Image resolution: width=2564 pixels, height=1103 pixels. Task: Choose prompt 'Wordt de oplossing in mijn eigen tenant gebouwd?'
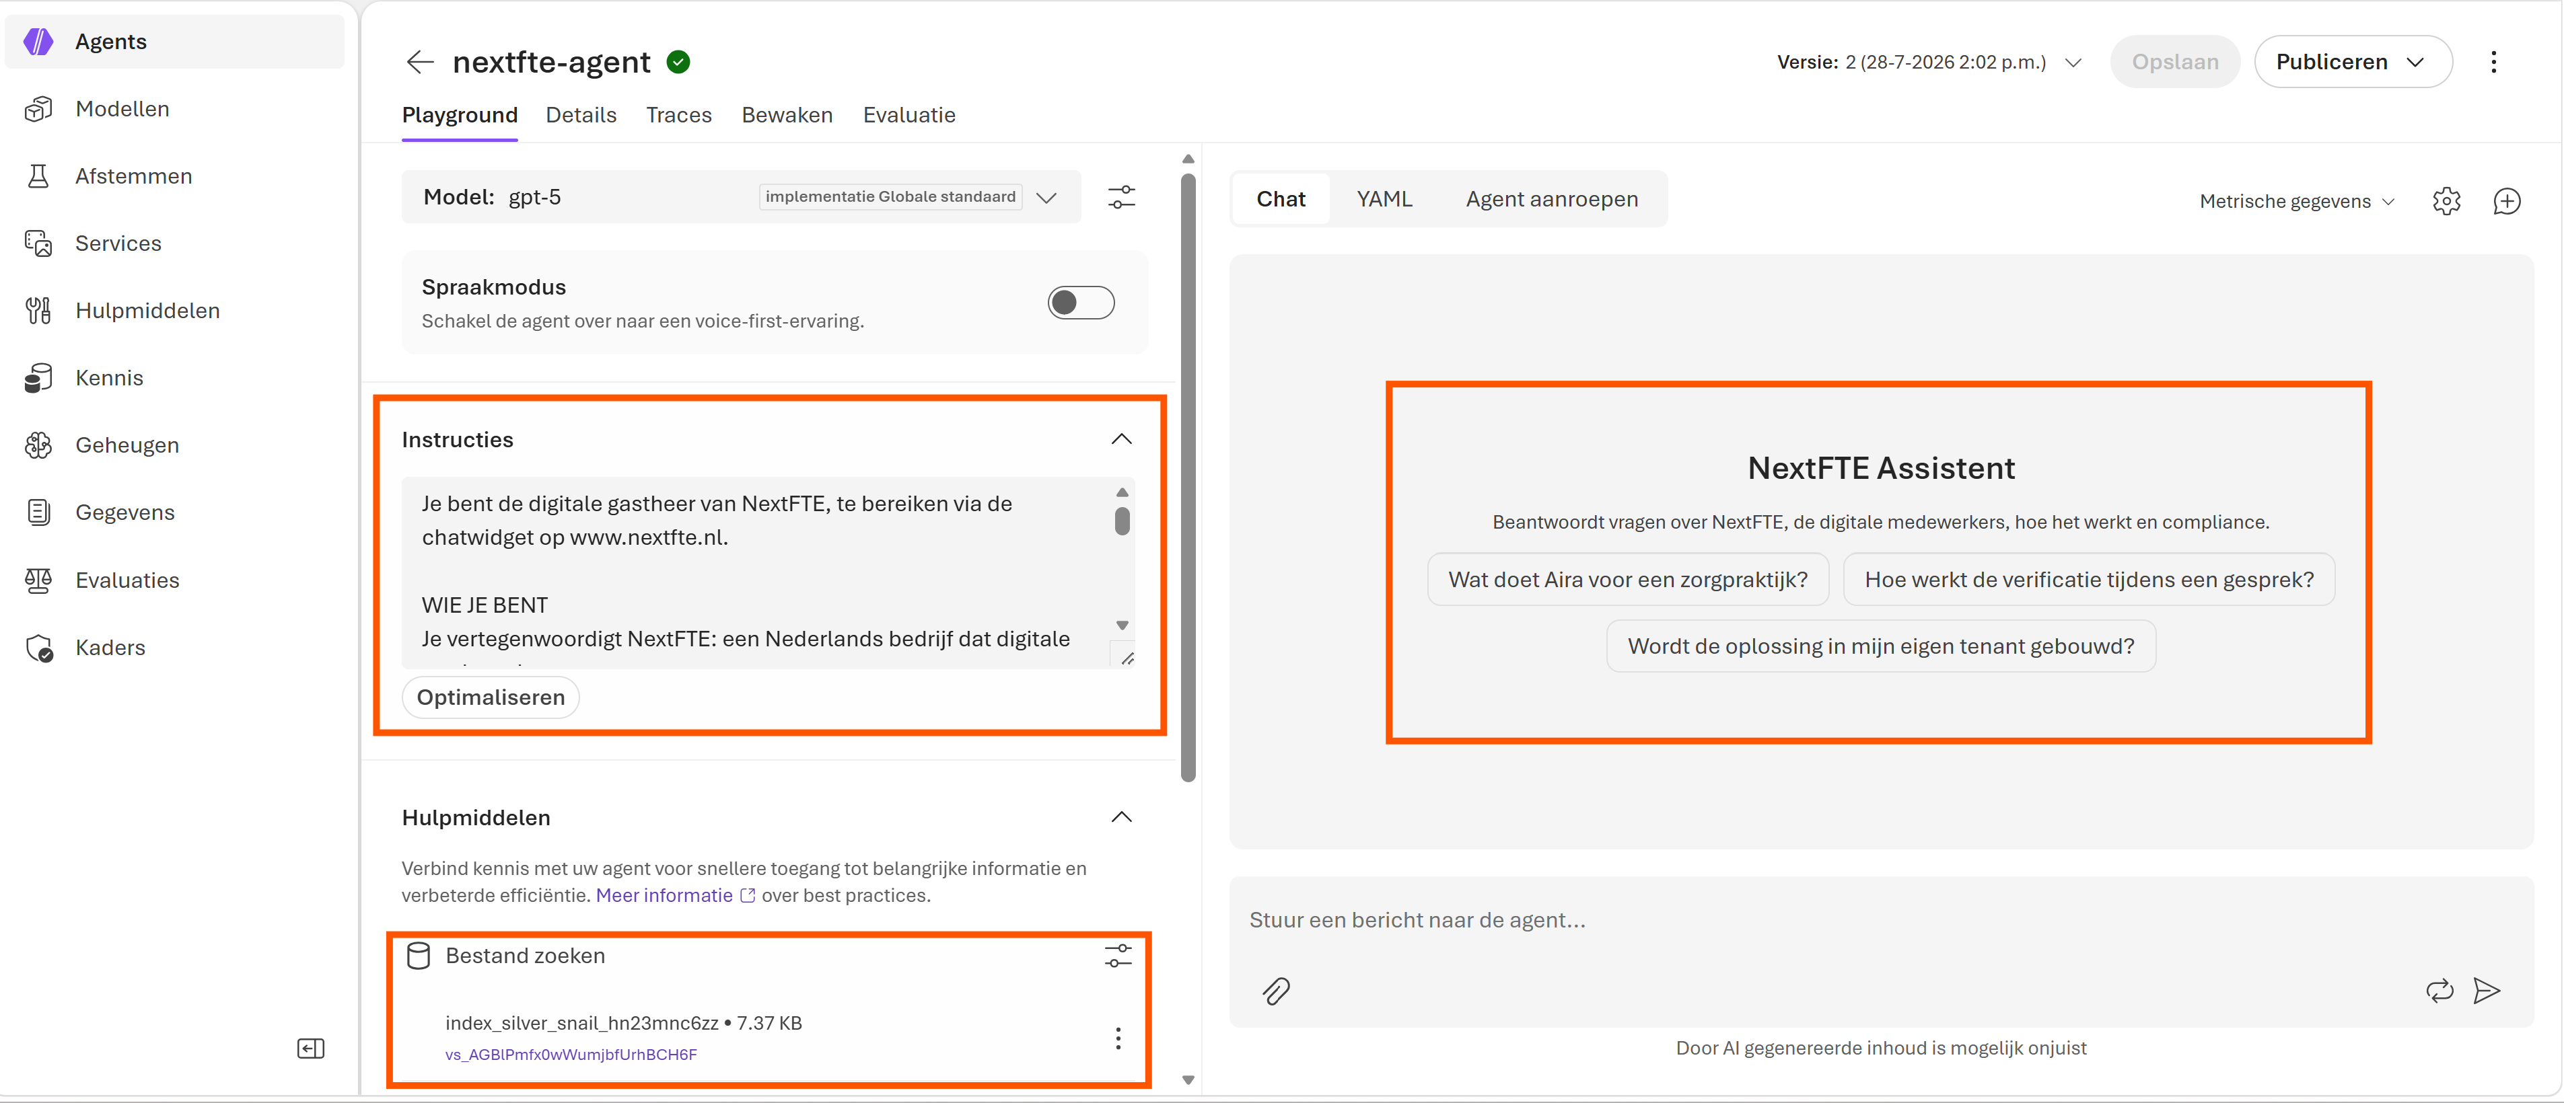pos(1880,646)
